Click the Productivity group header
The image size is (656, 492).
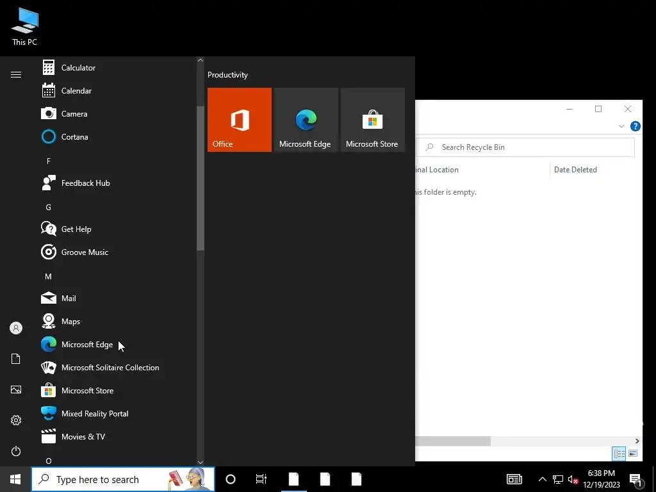click(x=227, y=75)
